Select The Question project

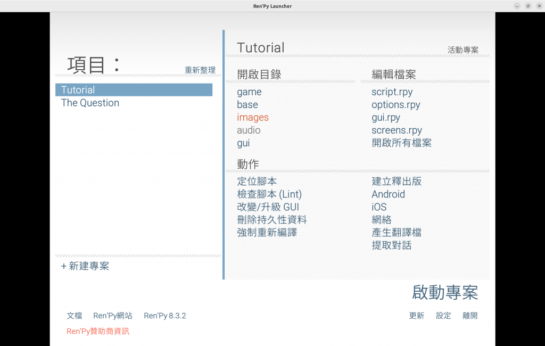[90, 103]
